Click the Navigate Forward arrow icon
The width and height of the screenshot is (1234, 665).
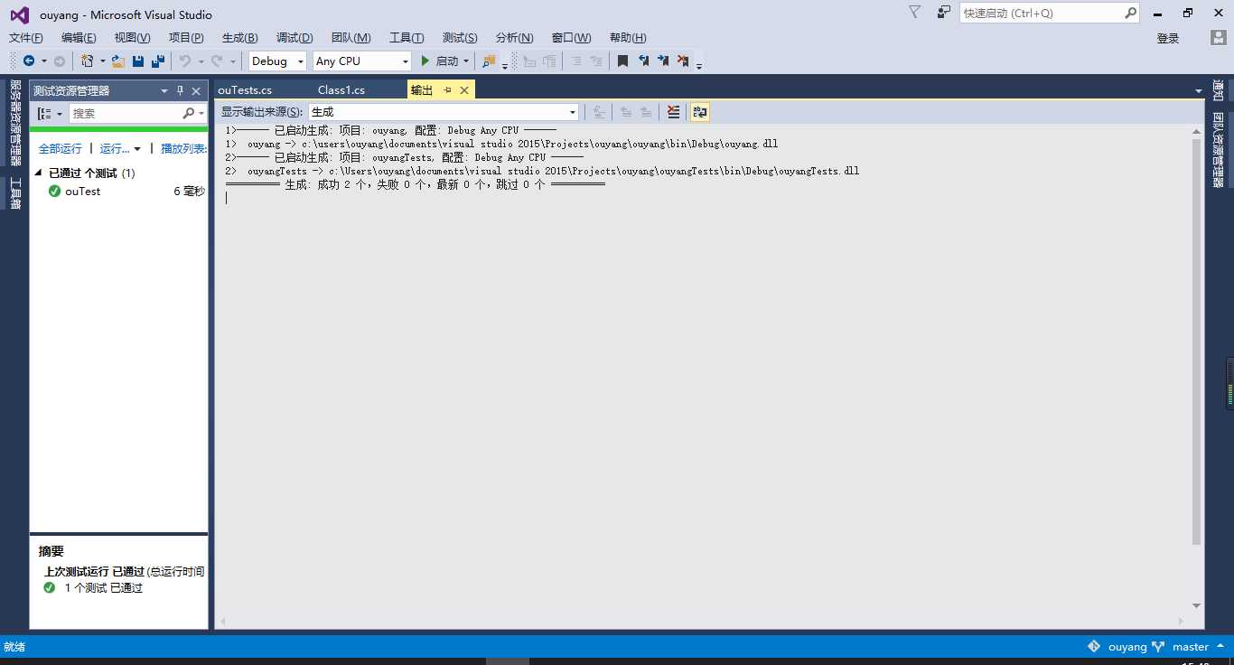[60, 61]
